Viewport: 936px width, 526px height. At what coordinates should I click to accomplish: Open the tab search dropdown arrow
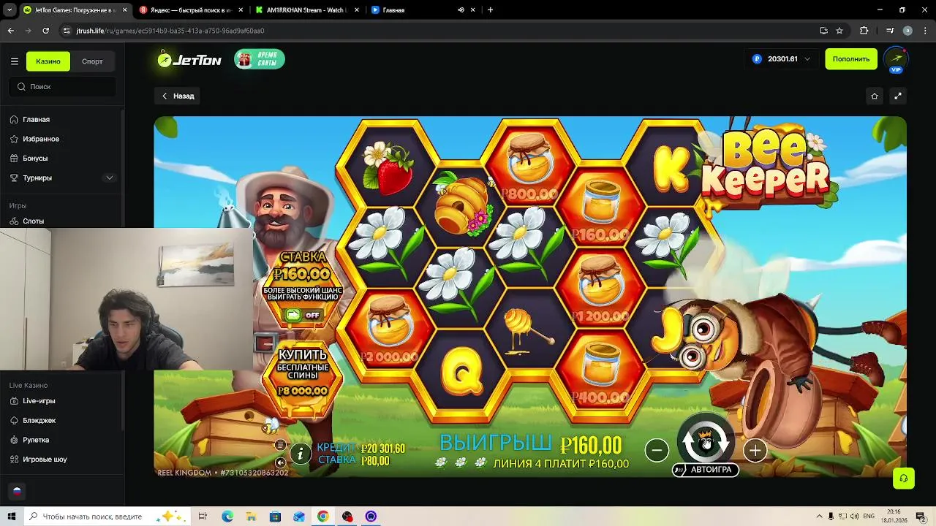[x=10, y=10]
